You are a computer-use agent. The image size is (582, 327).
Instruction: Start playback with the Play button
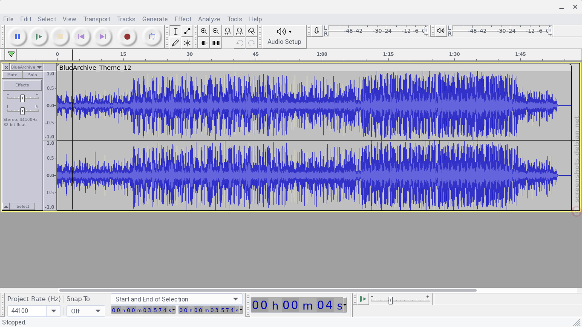pos(39,37)
